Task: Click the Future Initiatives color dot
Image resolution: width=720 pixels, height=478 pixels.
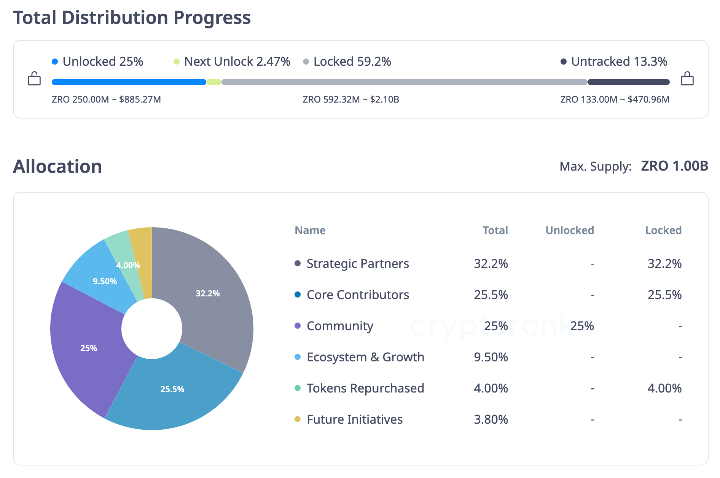Action: point(298,419)
